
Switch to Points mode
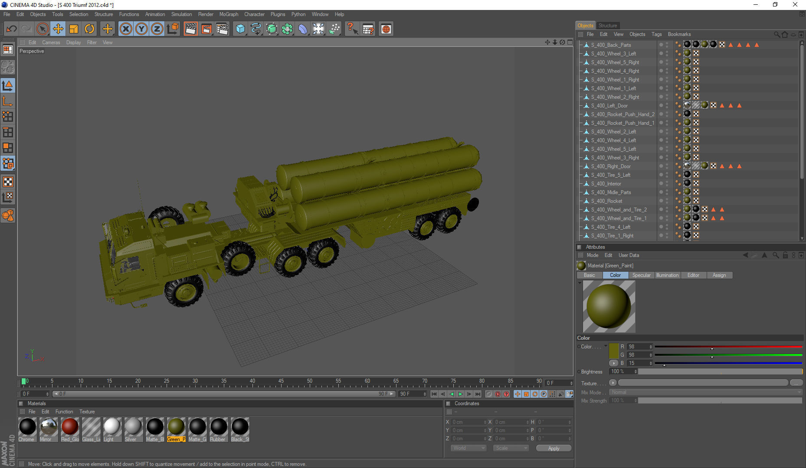8,117
